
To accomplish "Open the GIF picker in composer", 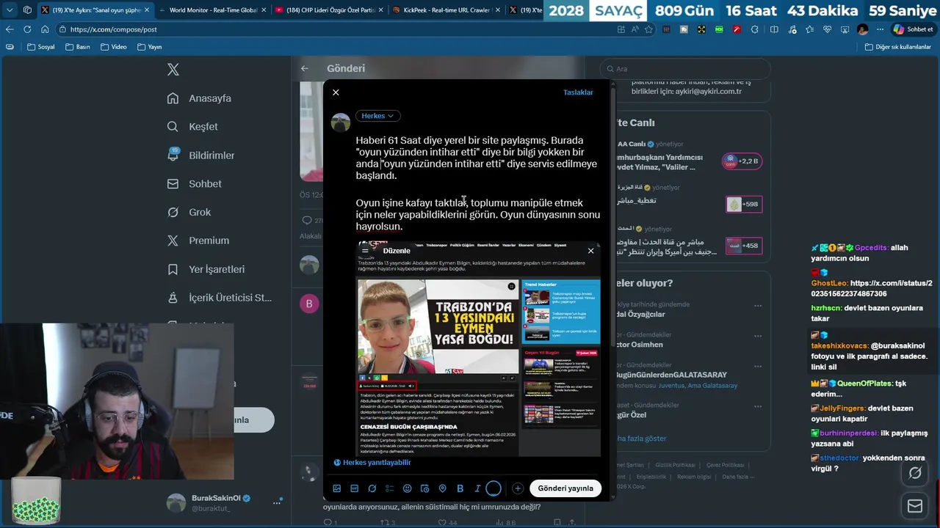I will [355, 488].
